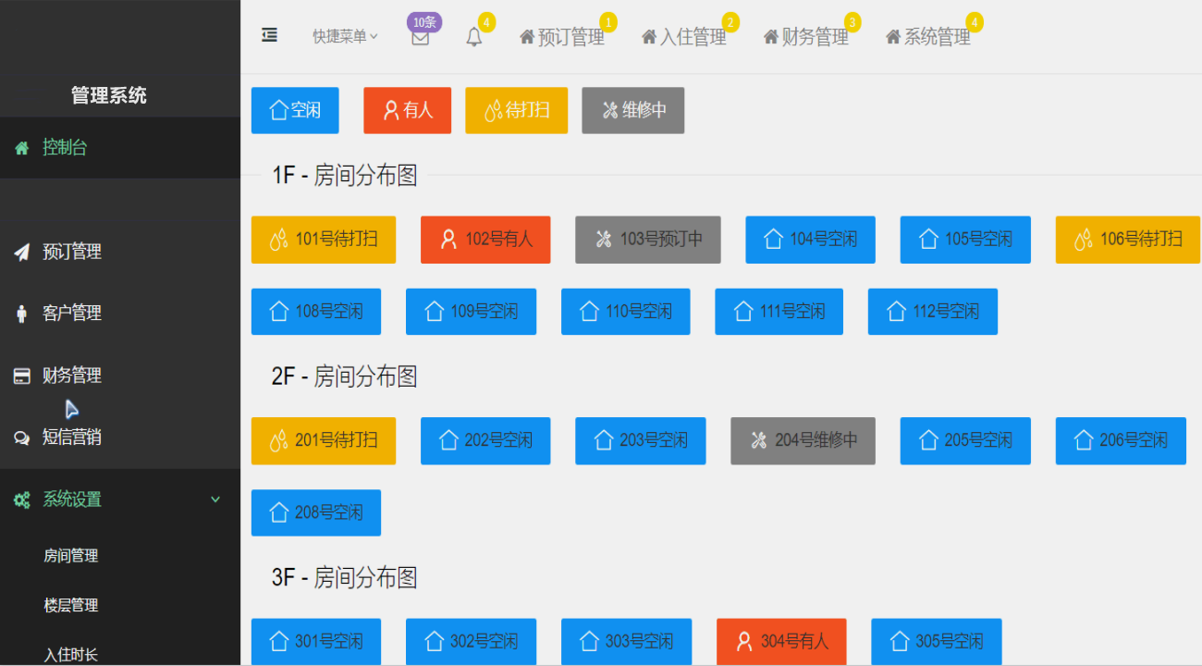
Task: Click the paper plane icon beside 预订管理
Action: (x=22, y=252)
